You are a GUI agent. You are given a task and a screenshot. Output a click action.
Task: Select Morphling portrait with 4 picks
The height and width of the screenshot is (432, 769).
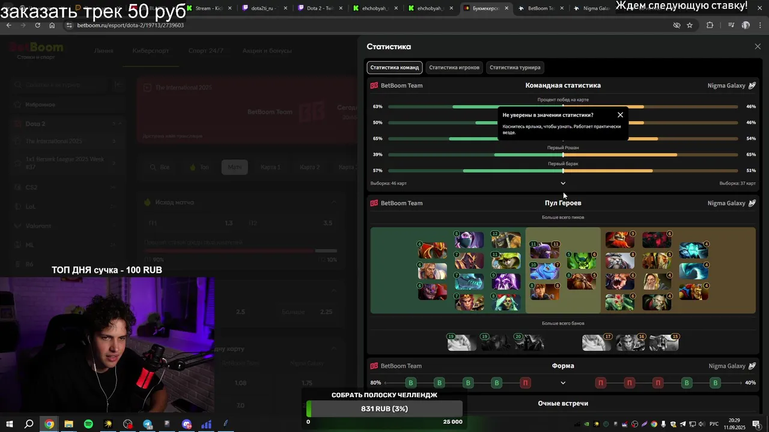[x=693, y=271]
